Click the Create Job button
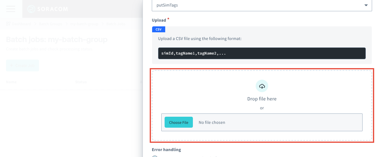The width and height of the screenshot is (381, 157). tap(22, 65)
